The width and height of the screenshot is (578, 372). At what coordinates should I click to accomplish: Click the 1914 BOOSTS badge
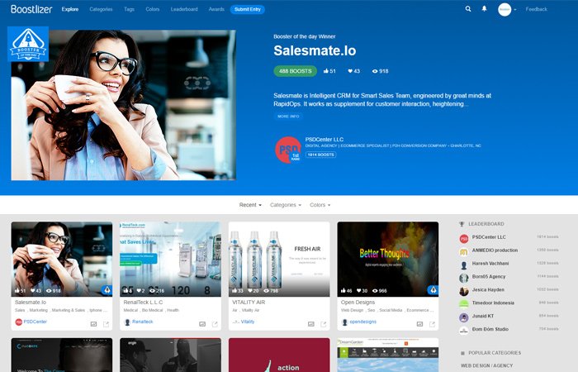coord(320,155)
